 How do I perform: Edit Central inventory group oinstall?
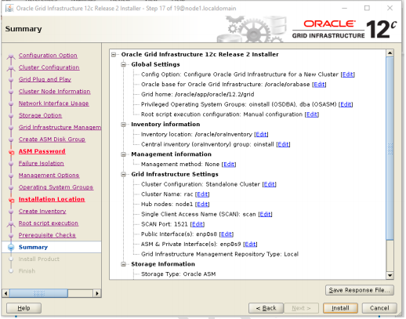coord(283,144)
